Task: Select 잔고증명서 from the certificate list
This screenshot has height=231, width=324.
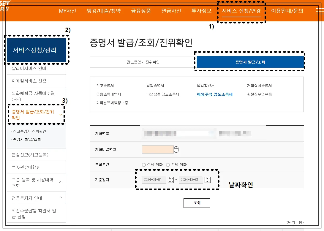Action: [105, 86]
